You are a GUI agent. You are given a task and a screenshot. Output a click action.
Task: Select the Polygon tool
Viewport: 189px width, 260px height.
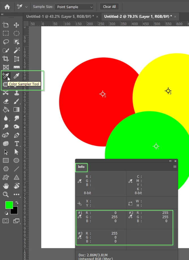pos(6,169)
